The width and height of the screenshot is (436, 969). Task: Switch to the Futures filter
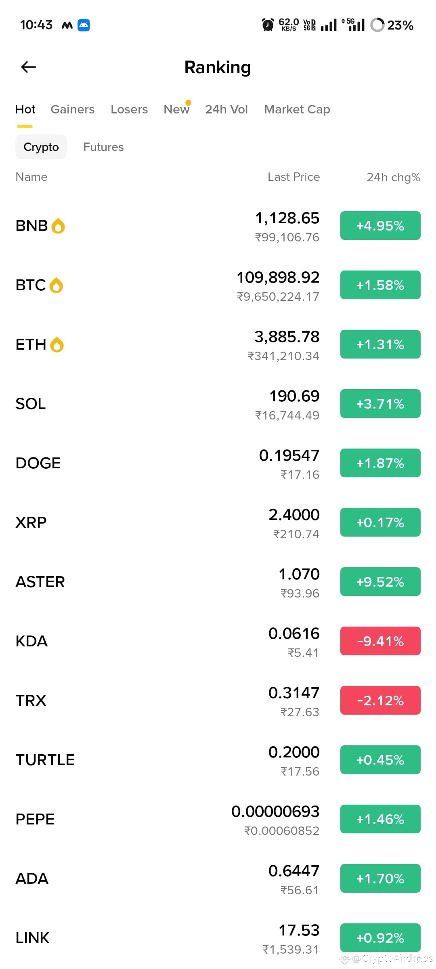coord(103,147)
